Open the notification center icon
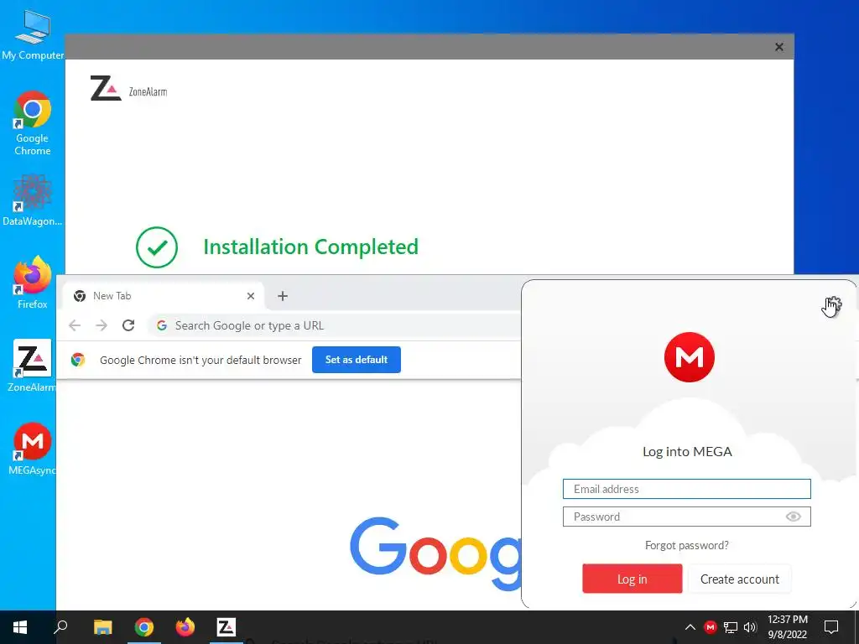 click(x=831, y=627)
